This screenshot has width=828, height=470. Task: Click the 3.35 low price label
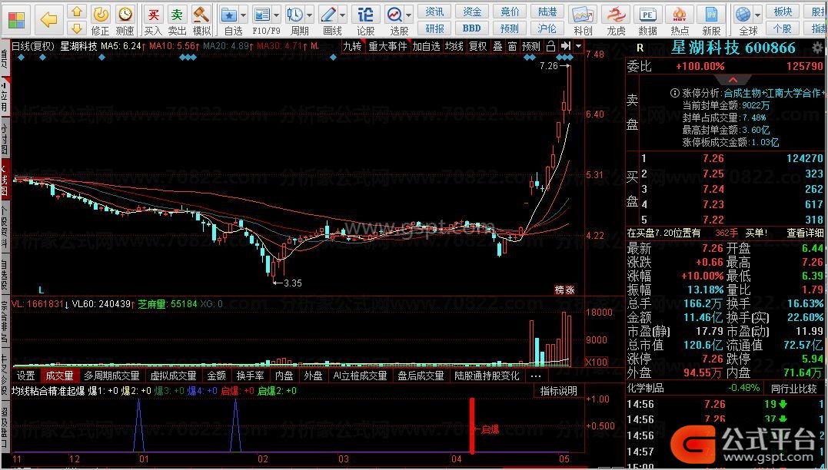(293, 283)
